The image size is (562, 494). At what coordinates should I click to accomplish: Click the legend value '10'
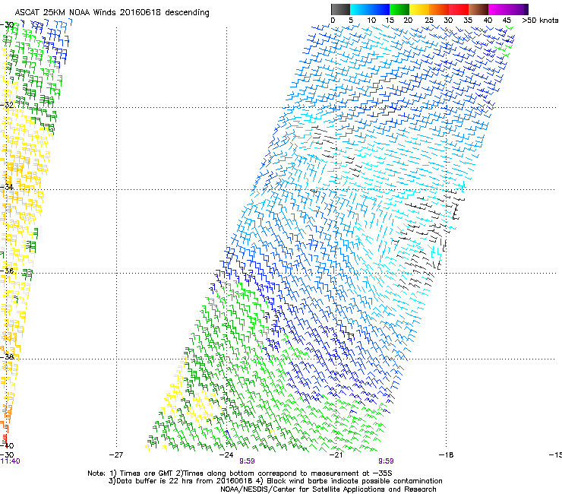(371, 21)
